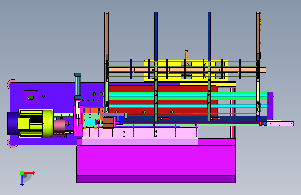Select the lower cyan roller
Screen dimensions: 301x195
pyautogui.click(x=187, y=106)
